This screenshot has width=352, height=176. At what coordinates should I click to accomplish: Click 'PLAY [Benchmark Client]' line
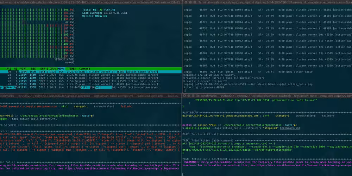coord(267,134)
